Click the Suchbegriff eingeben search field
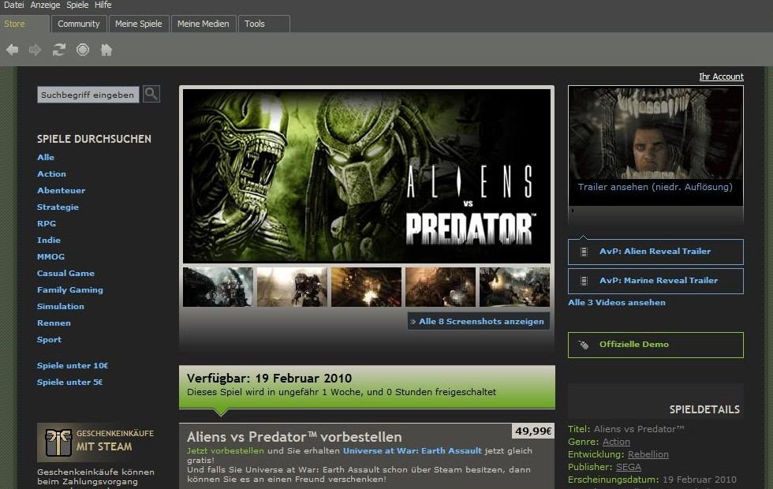This screenshot has height=489, width=773. coord(88,95)
